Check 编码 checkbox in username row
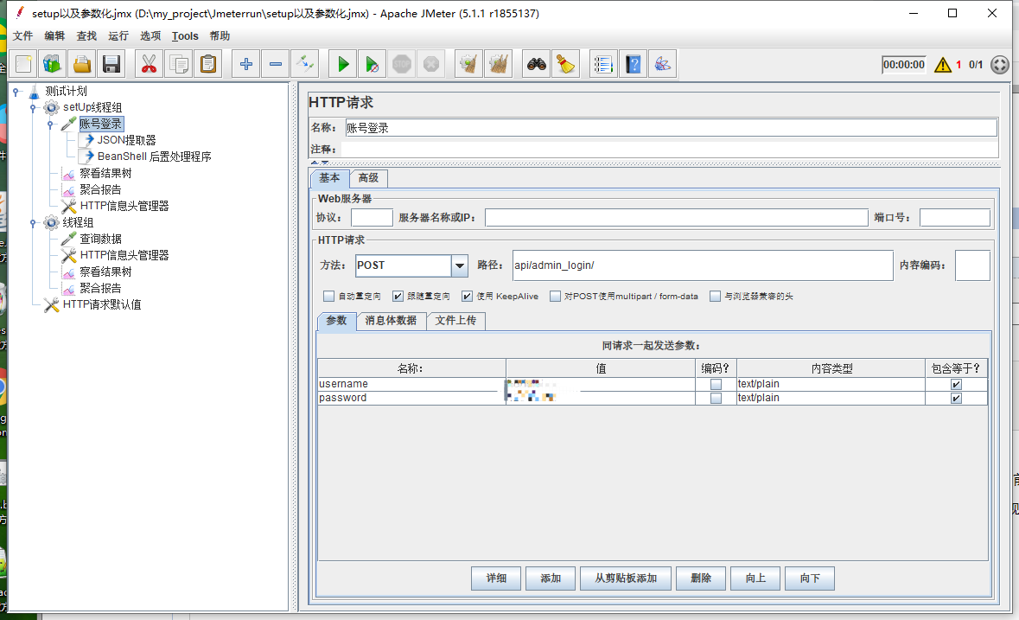This screenshot has width=1019, height=620. click(716, 384)
